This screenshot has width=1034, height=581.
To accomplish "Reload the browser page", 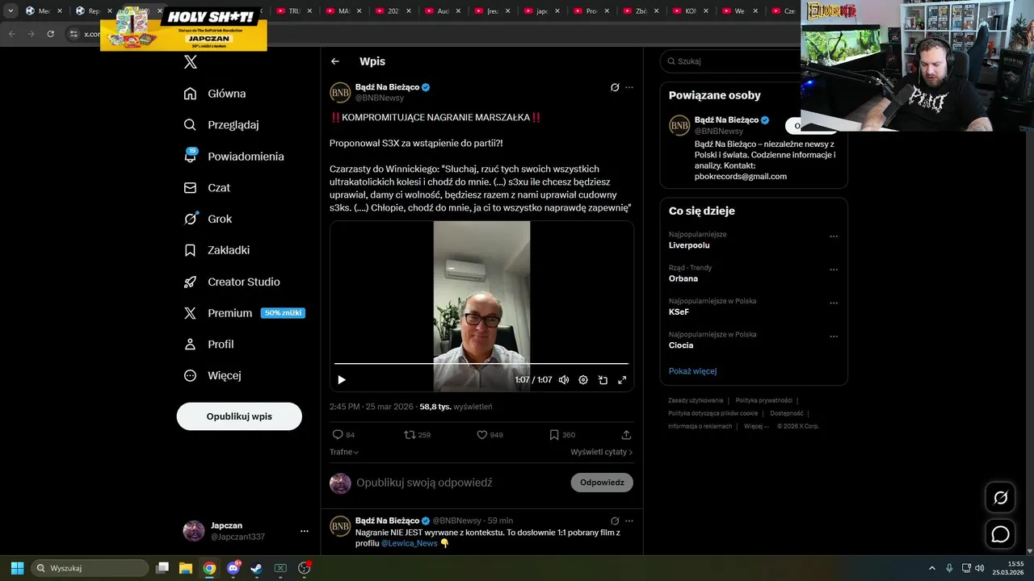I will [50, 34].
